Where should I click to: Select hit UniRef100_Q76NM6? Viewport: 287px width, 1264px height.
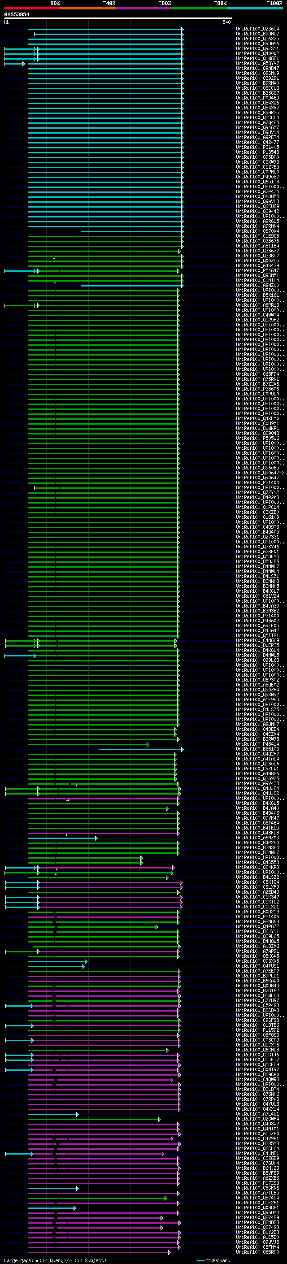(257, 1094)
